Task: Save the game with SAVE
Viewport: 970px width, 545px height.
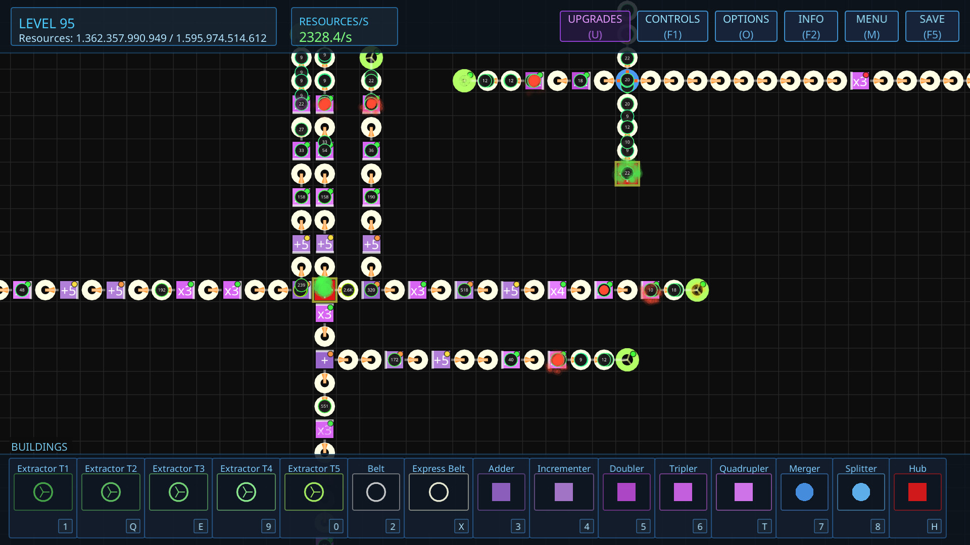Action: pos(932,26)
